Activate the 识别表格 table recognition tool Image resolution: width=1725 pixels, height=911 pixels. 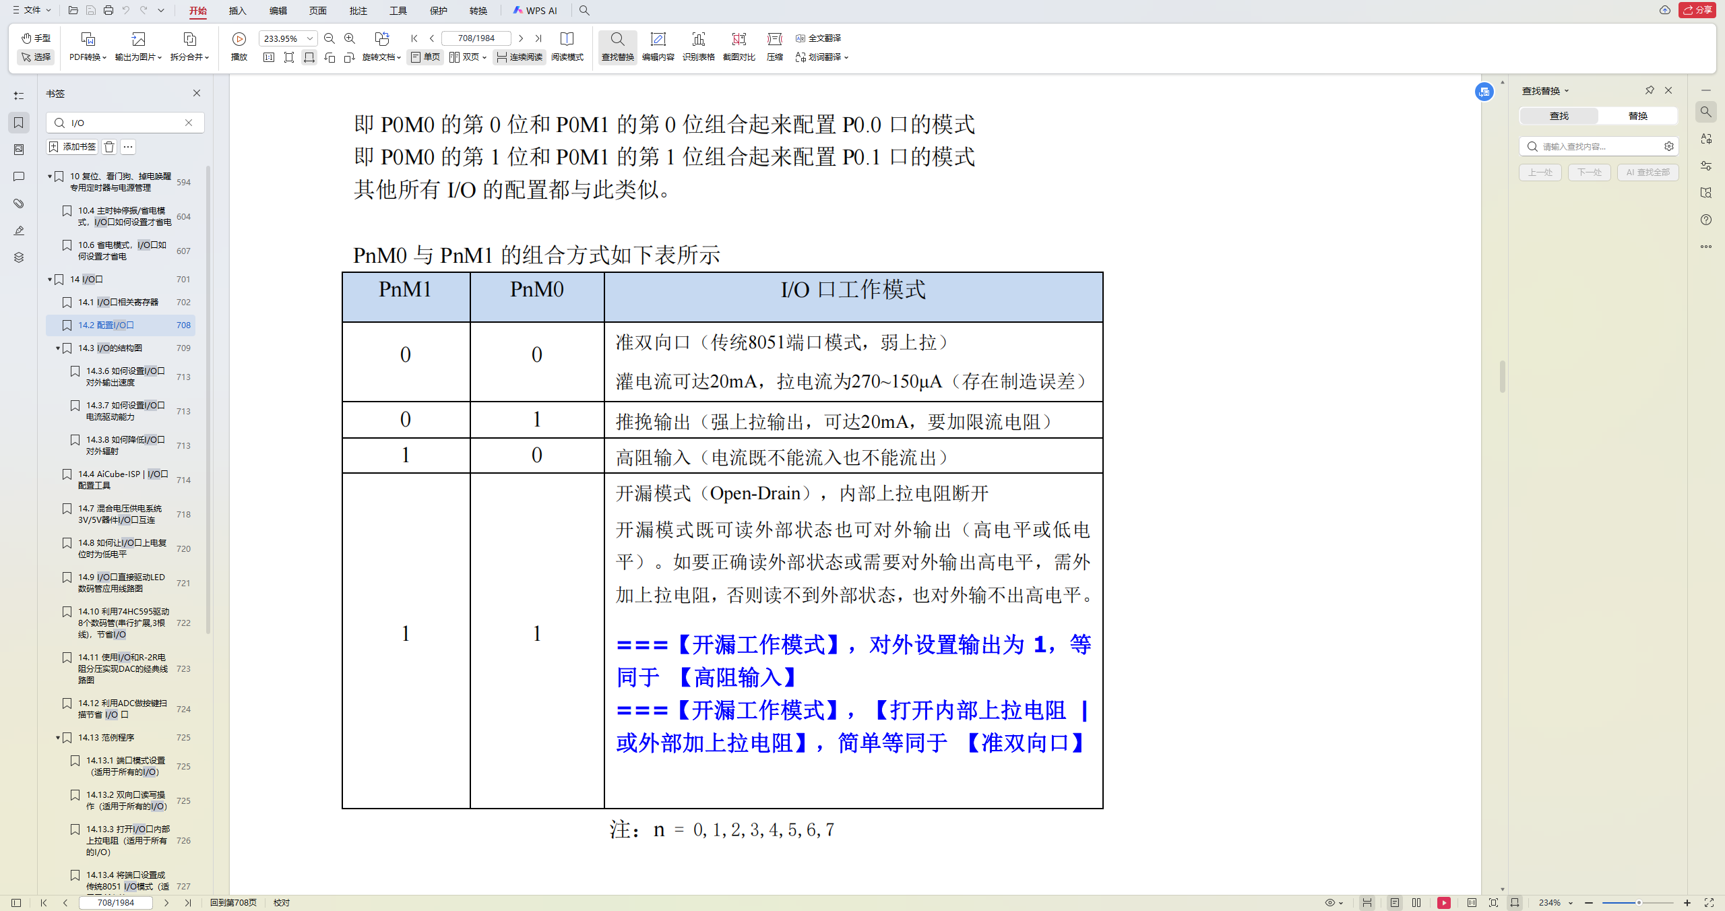[699, 47]
